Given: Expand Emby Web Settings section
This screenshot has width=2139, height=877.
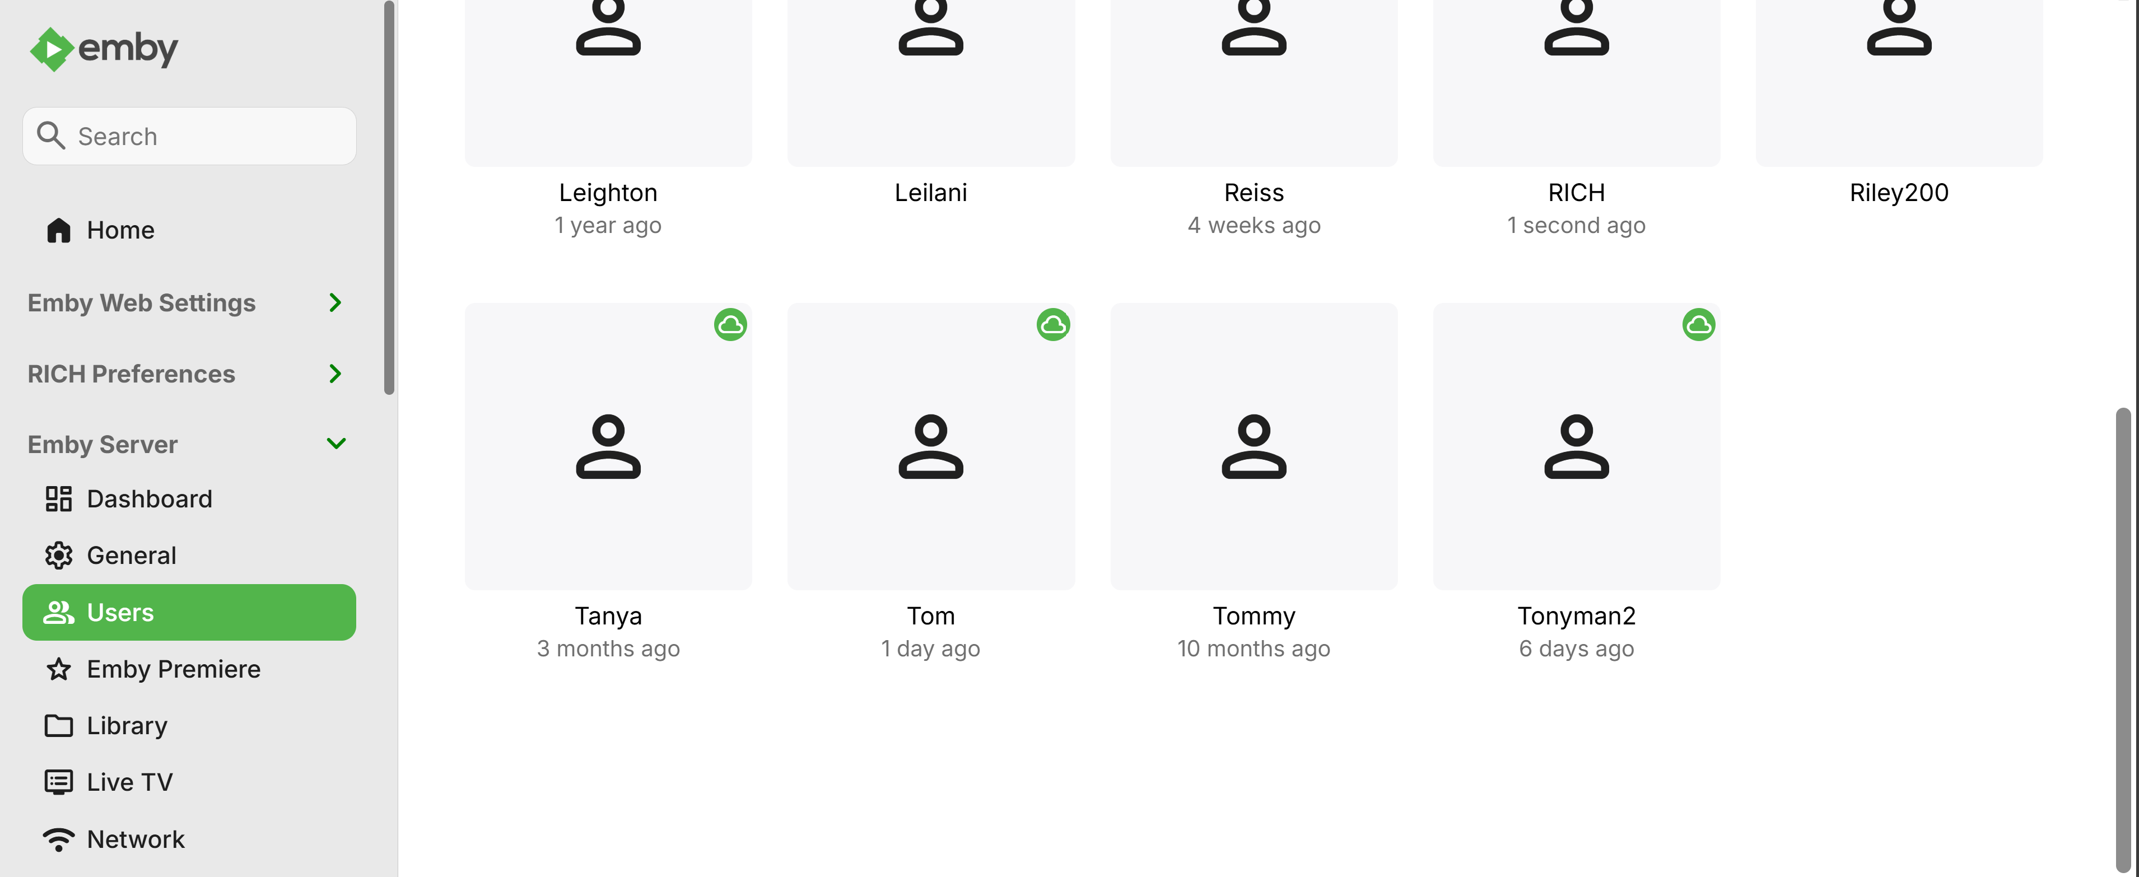Looking at the screenshot, I should click(x=334, y=303).
